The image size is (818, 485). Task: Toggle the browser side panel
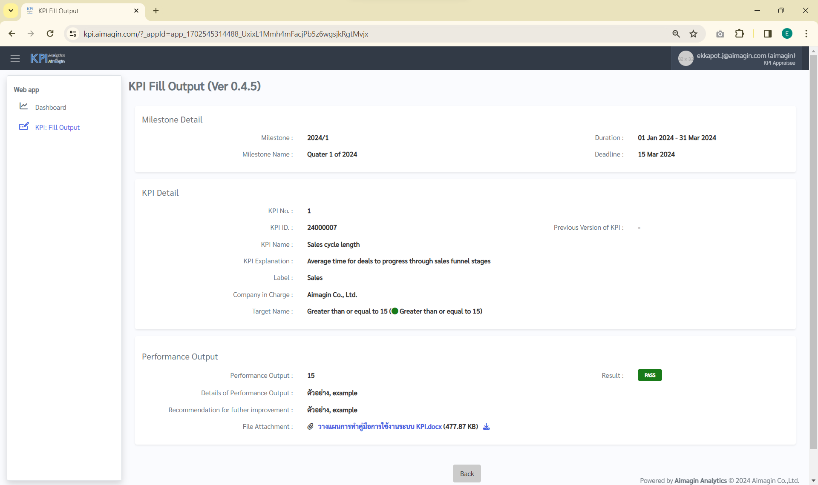pyautogui.click(x=768, y=34)
